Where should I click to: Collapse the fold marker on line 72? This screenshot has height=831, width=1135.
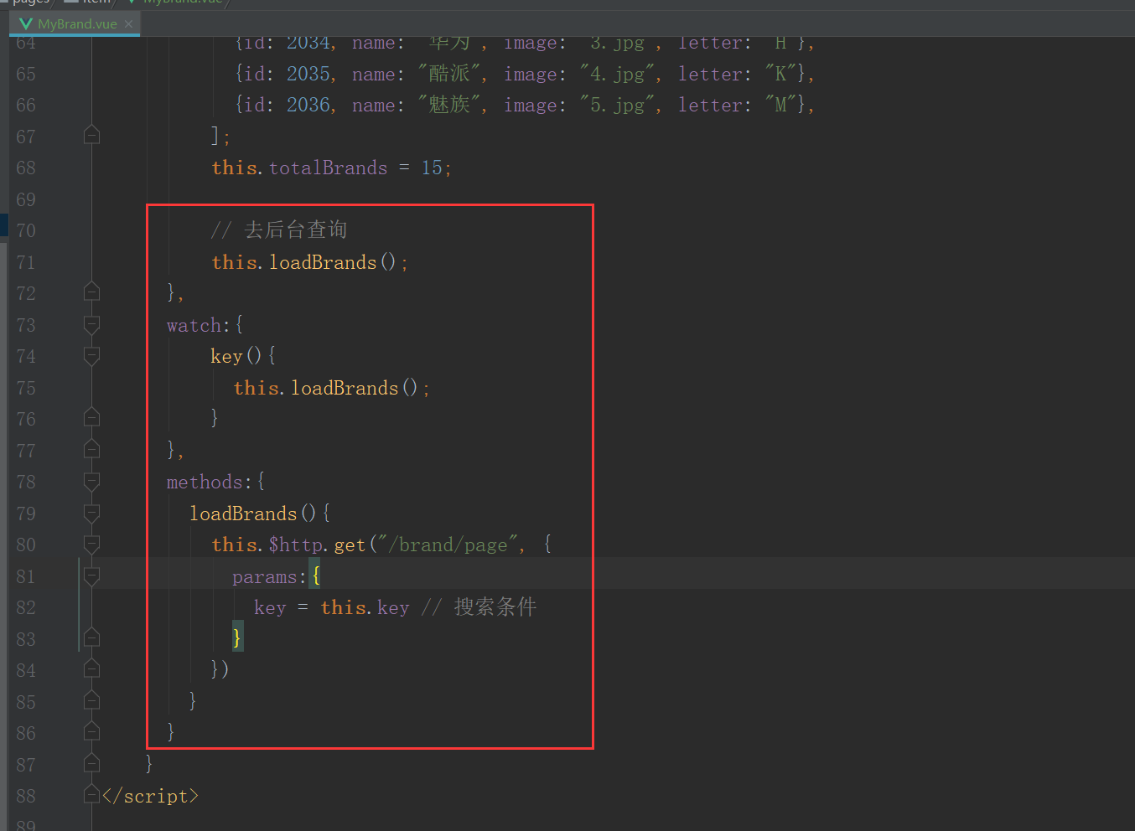92,292
